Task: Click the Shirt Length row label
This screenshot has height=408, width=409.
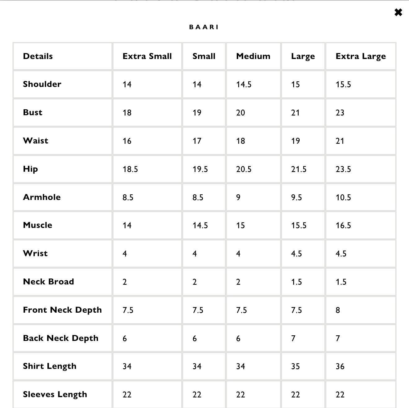Action: pyautogui.click(x=50, y=366)
